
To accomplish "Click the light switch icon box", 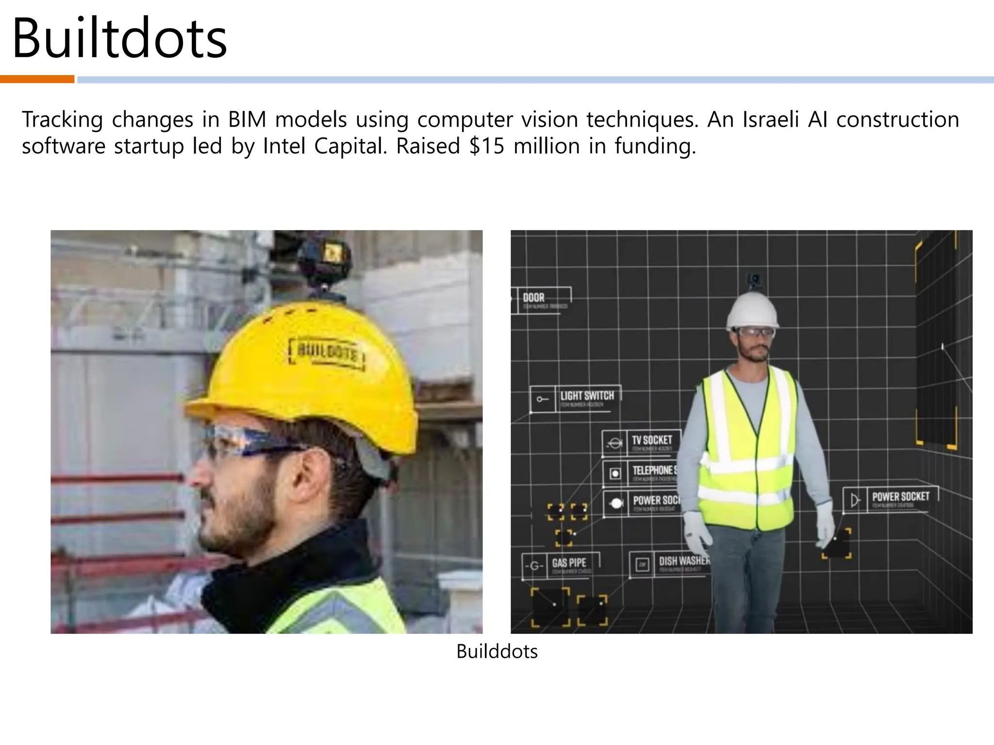I will coord(543,399).
